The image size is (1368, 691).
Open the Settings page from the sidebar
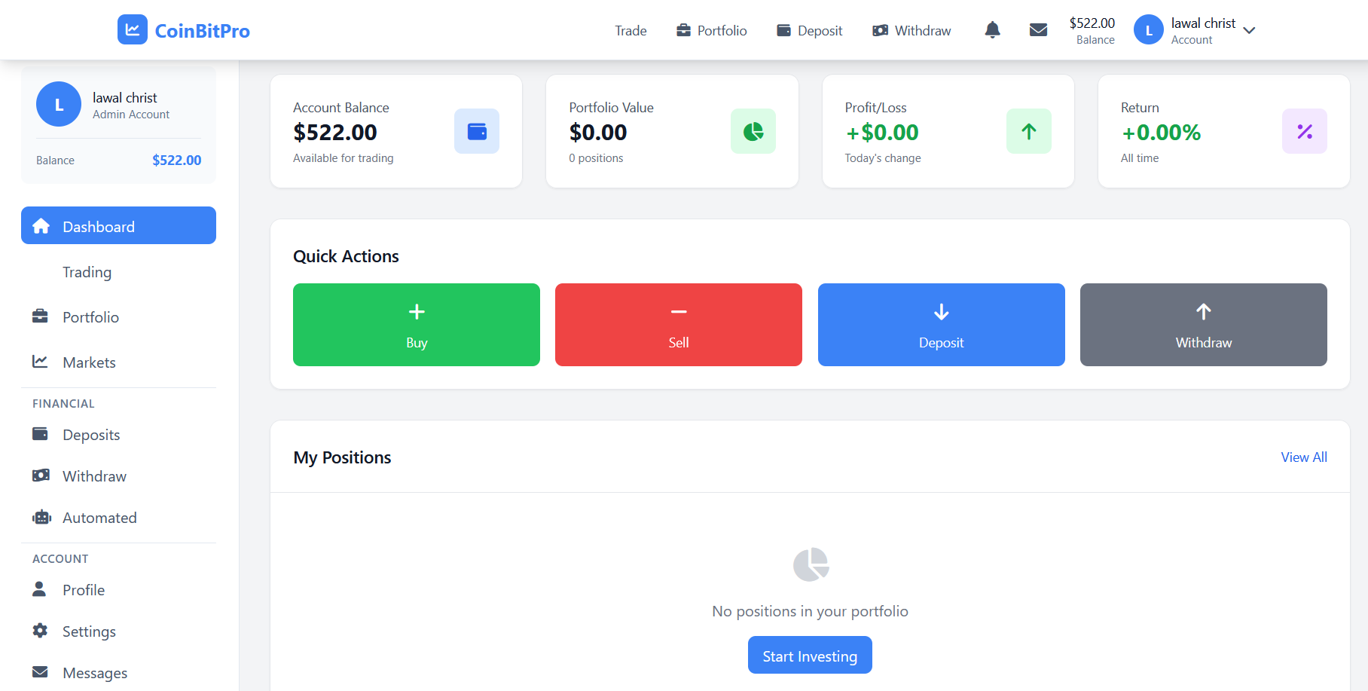89,631
